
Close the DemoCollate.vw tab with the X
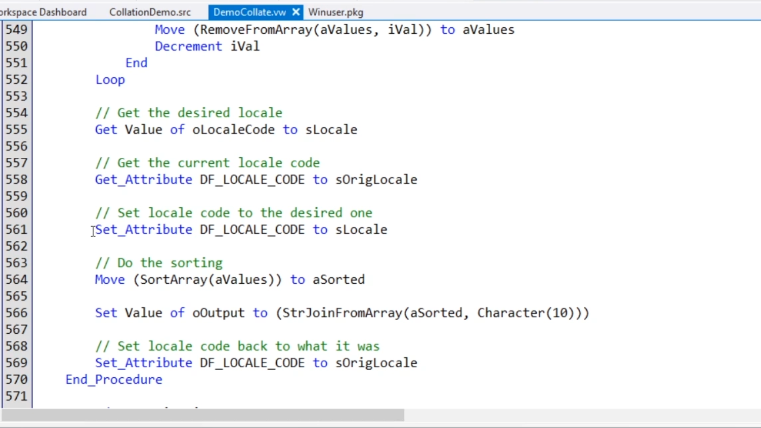(296, 12)
